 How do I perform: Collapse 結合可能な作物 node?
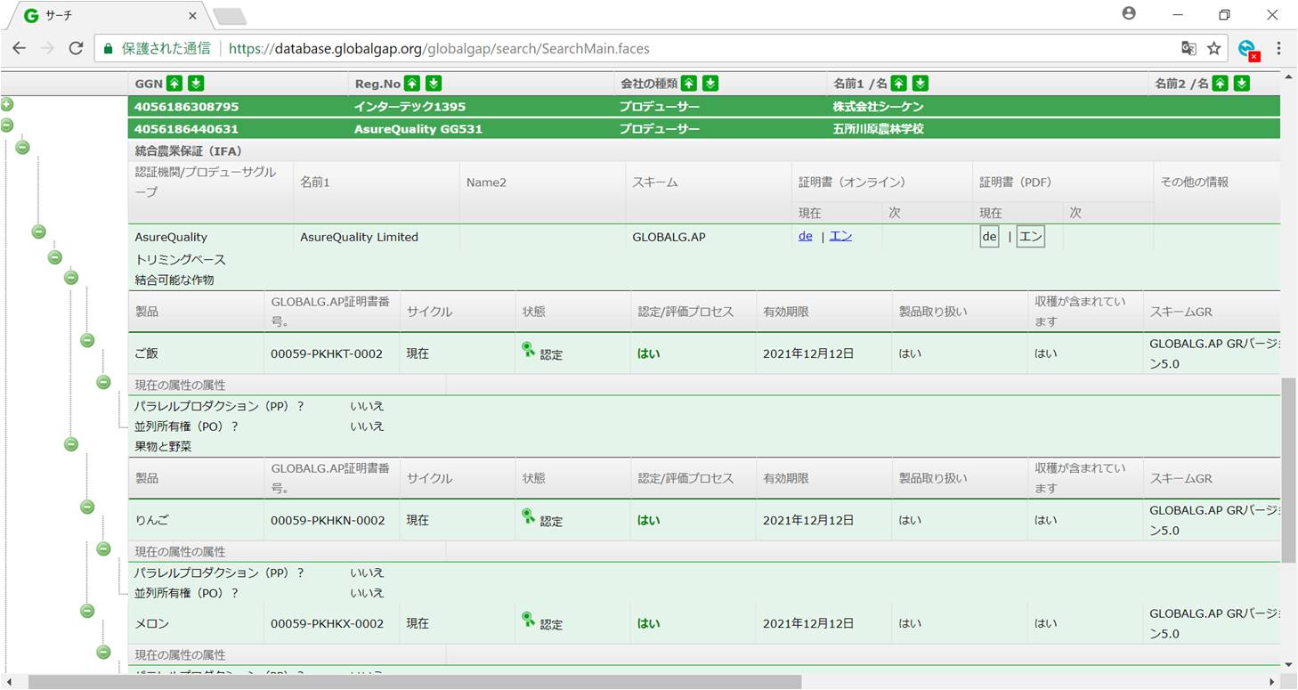pos(71,278)
